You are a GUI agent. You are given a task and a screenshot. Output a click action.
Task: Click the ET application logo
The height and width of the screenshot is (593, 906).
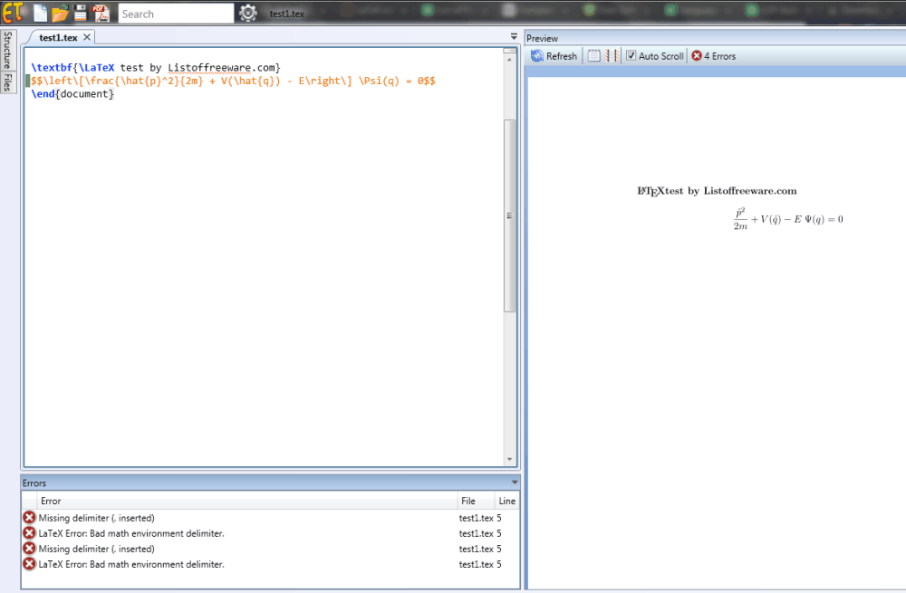click(x=13, y=12)
